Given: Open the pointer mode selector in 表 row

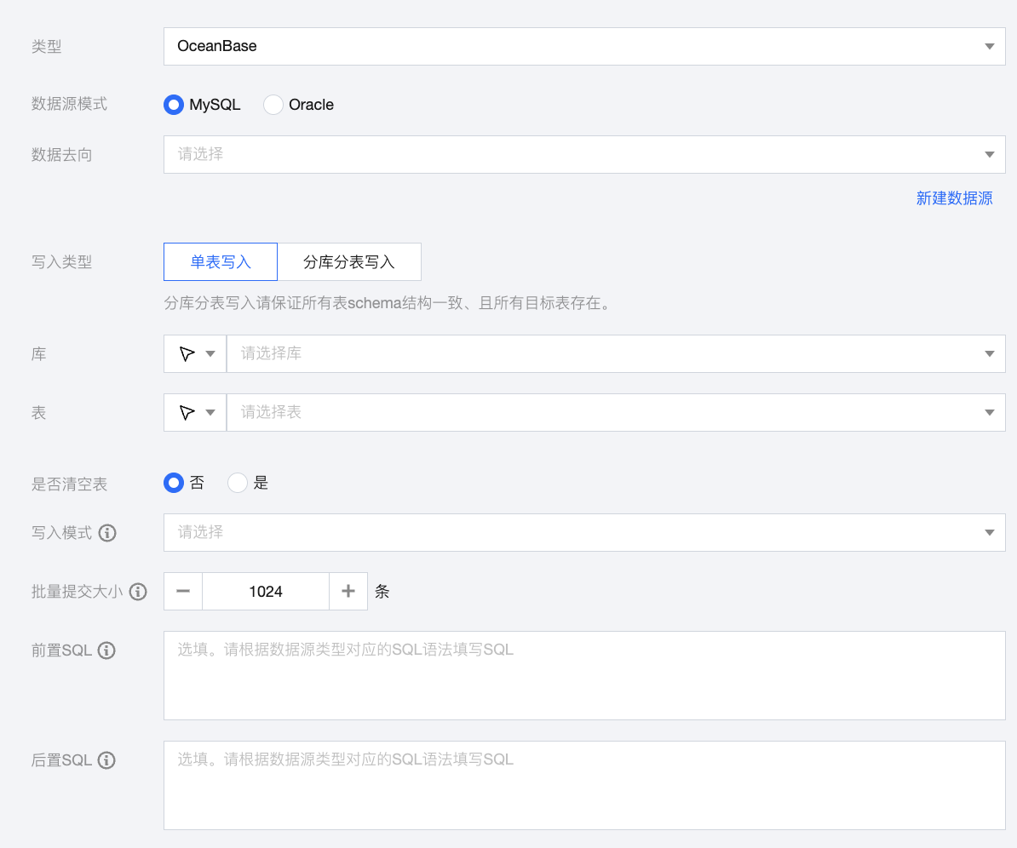Looking at the screenshot, I should tap(195, 413).
